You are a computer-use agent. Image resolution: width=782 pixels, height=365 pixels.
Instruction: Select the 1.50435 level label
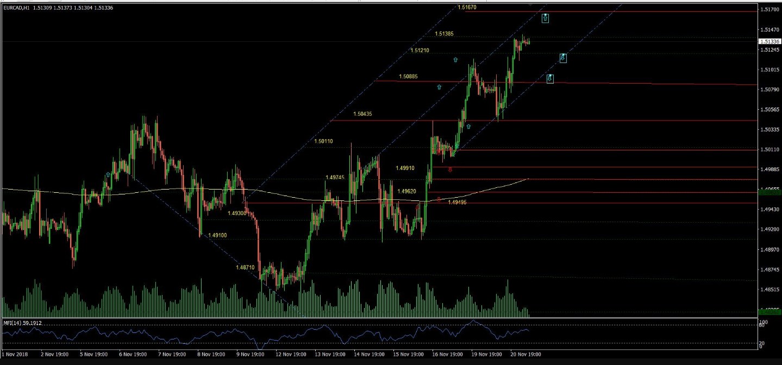coord(362,114)
